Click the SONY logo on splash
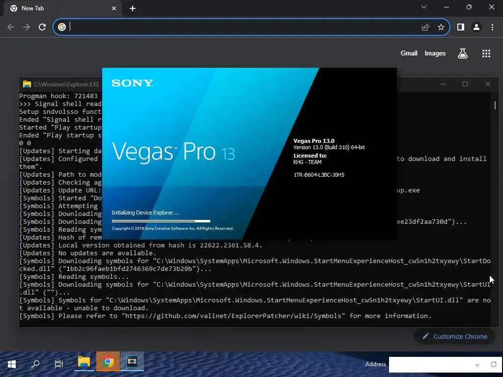The image size is (503, 377). 133,83
